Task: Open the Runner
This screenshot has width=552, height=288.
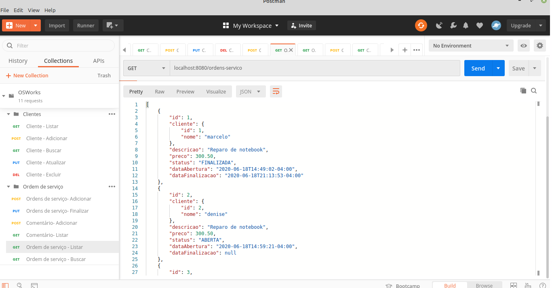Action: pyautogui.click(x=86, y=25)
